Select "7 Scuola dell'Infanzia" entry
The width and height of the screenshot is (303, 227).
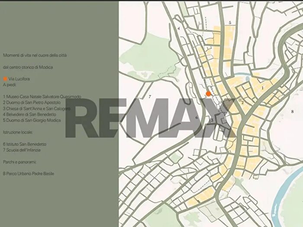point(22,150)
